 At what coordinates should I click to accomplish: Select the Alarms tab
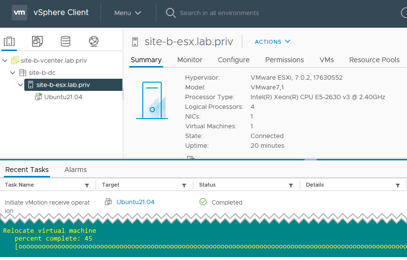coord(76,170)
